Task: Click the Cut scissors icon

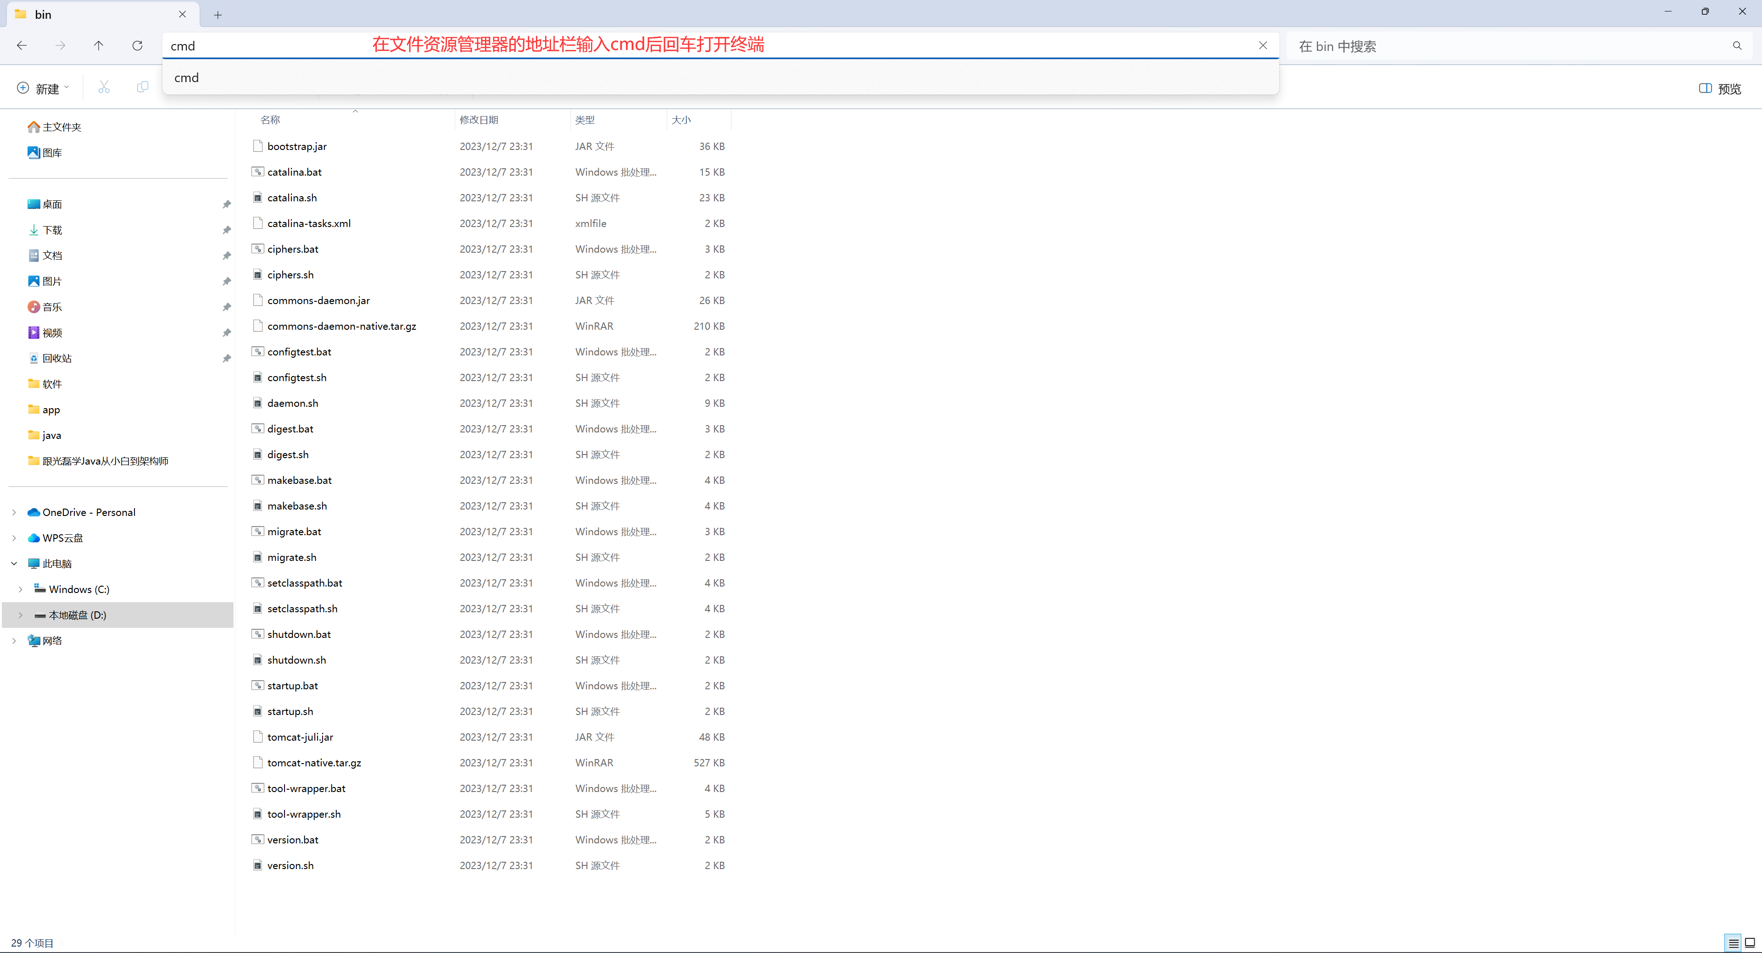Action: (104, 88)
